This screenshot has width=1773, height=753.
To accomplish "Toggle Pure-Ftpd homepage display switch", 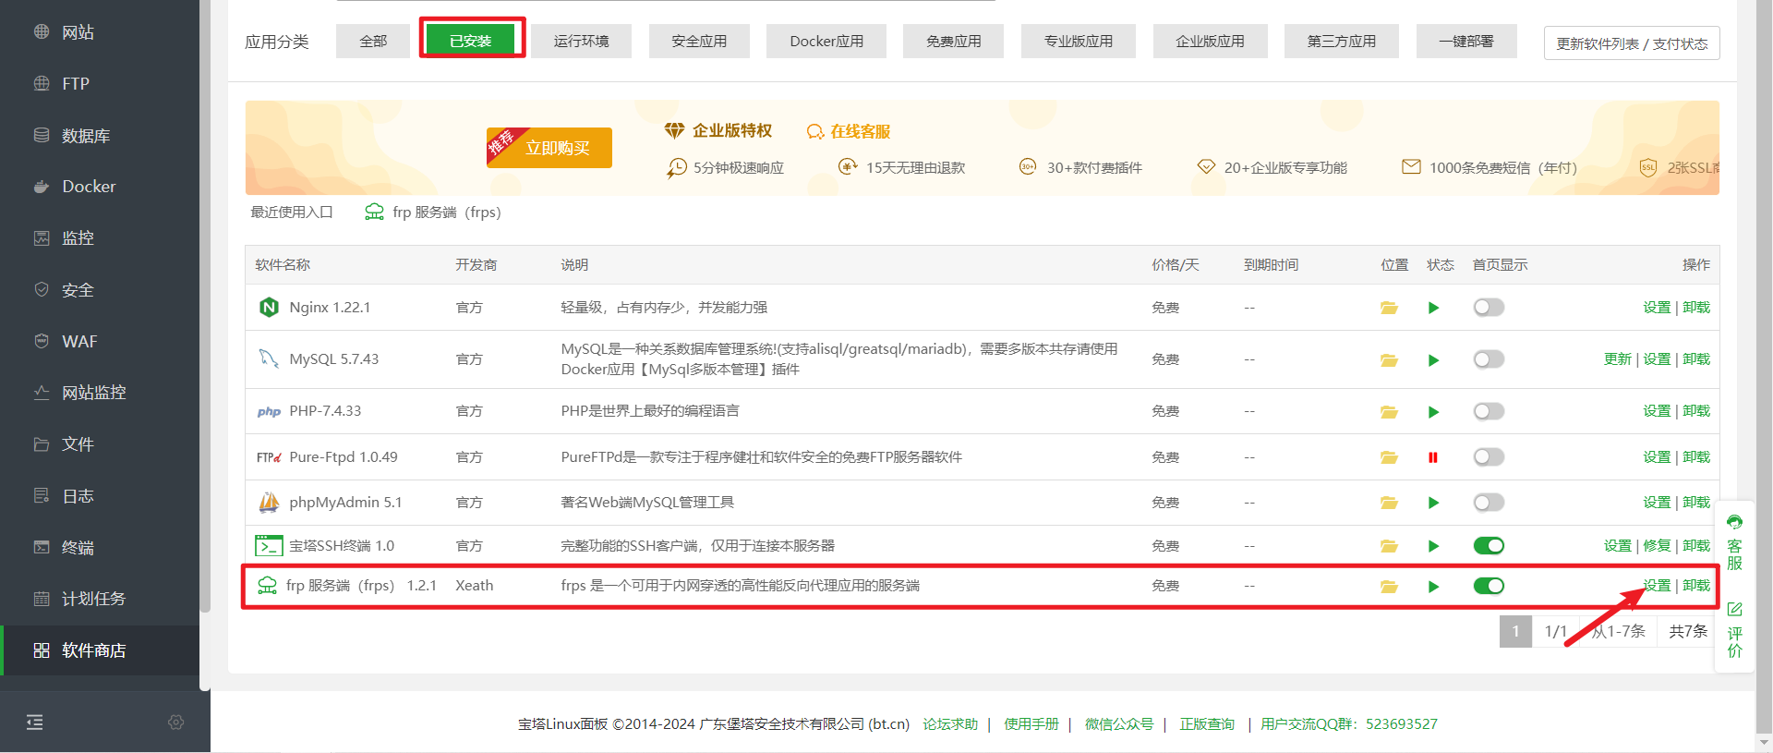I will (x=1489, y=457).
